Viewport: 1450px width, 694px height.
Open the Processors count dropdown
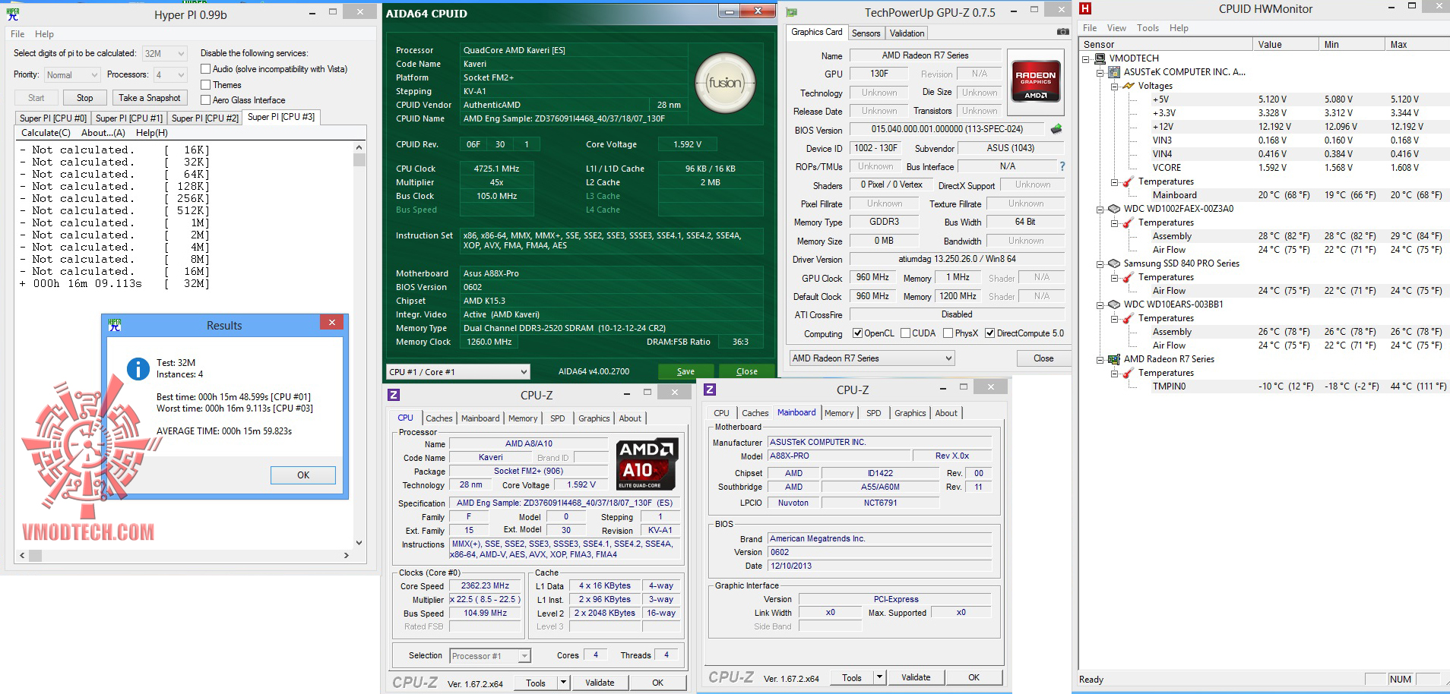170,74
